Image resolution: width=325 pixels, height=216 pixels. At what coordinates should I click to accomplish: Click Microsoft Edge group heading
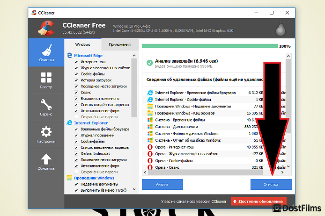tap(89, 56)
